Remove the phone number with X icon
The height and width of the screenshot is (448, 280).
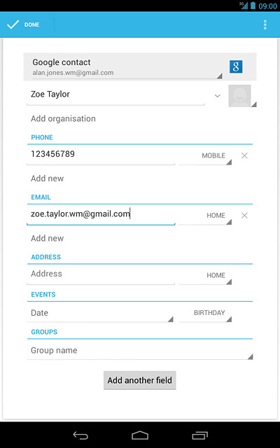click(x=244, y=155)
